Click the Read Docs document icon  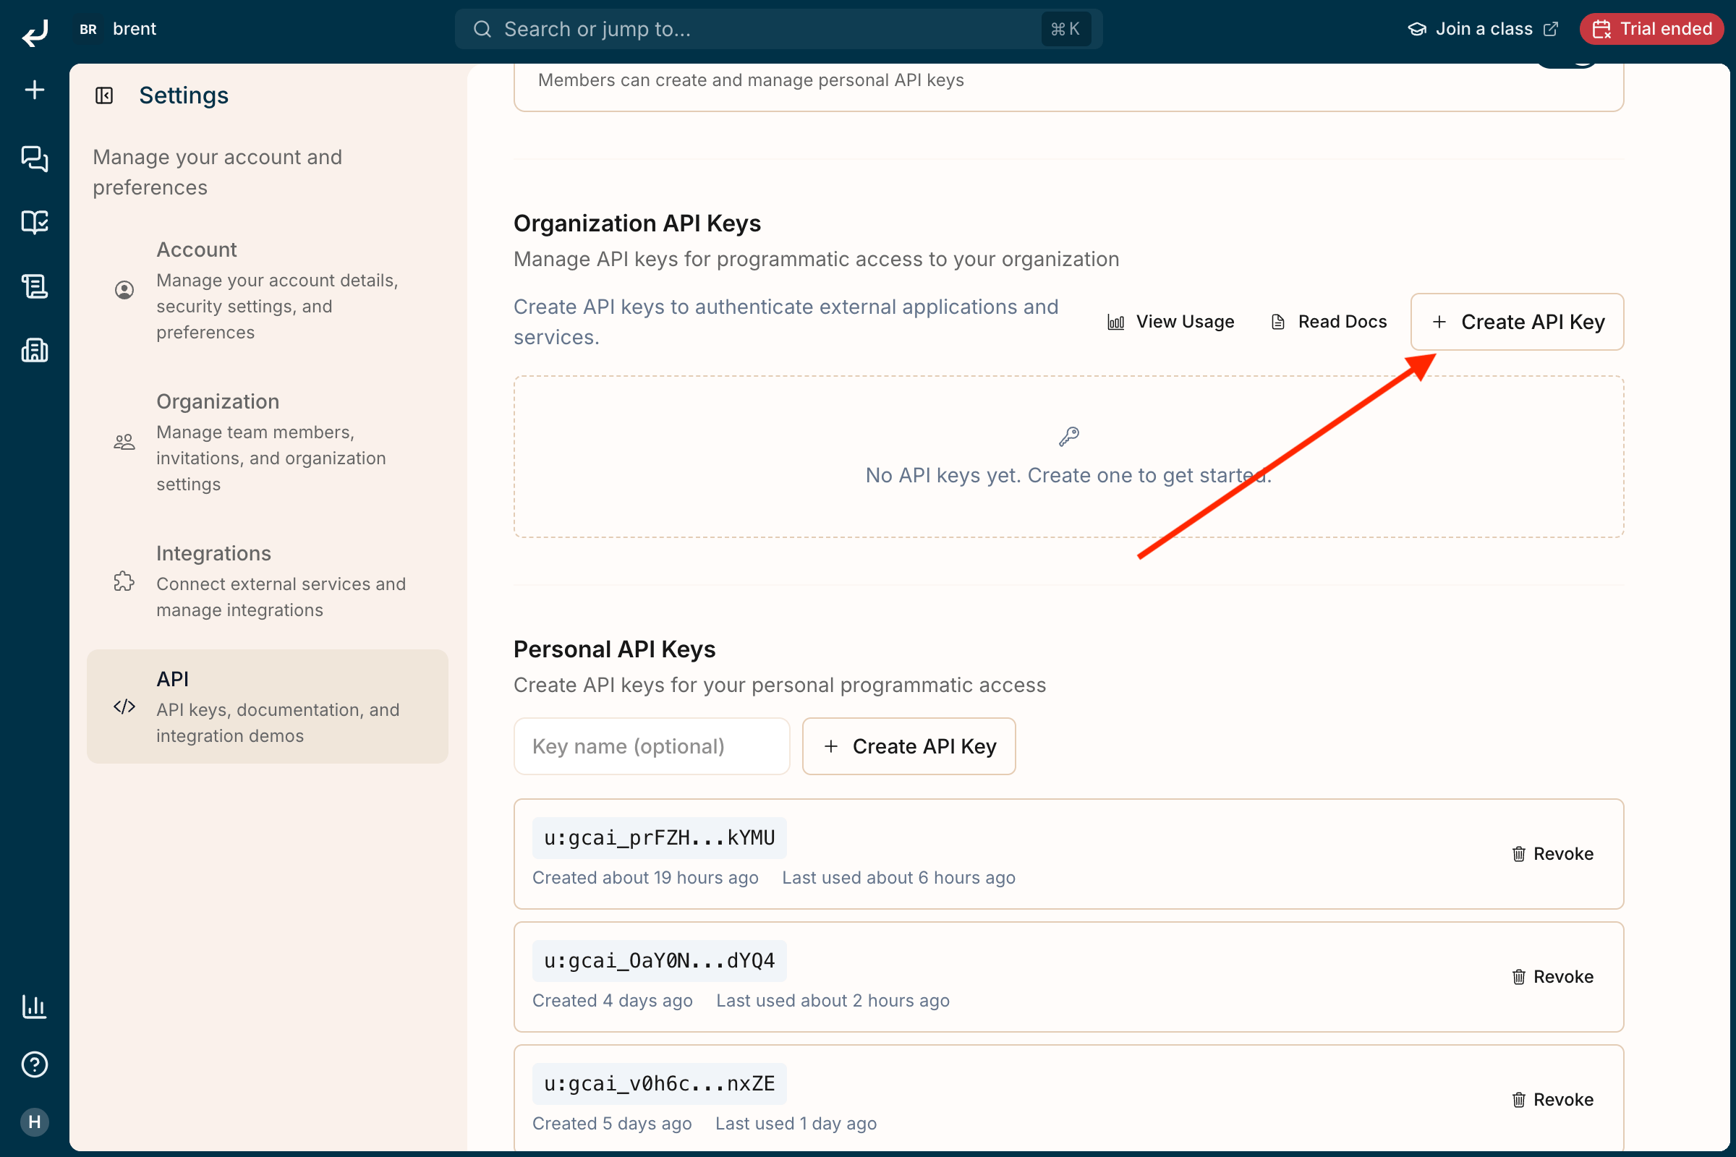click(1278, 323)
